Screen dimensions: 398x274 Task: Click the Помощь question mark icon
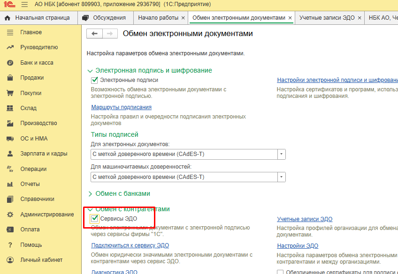10,245
